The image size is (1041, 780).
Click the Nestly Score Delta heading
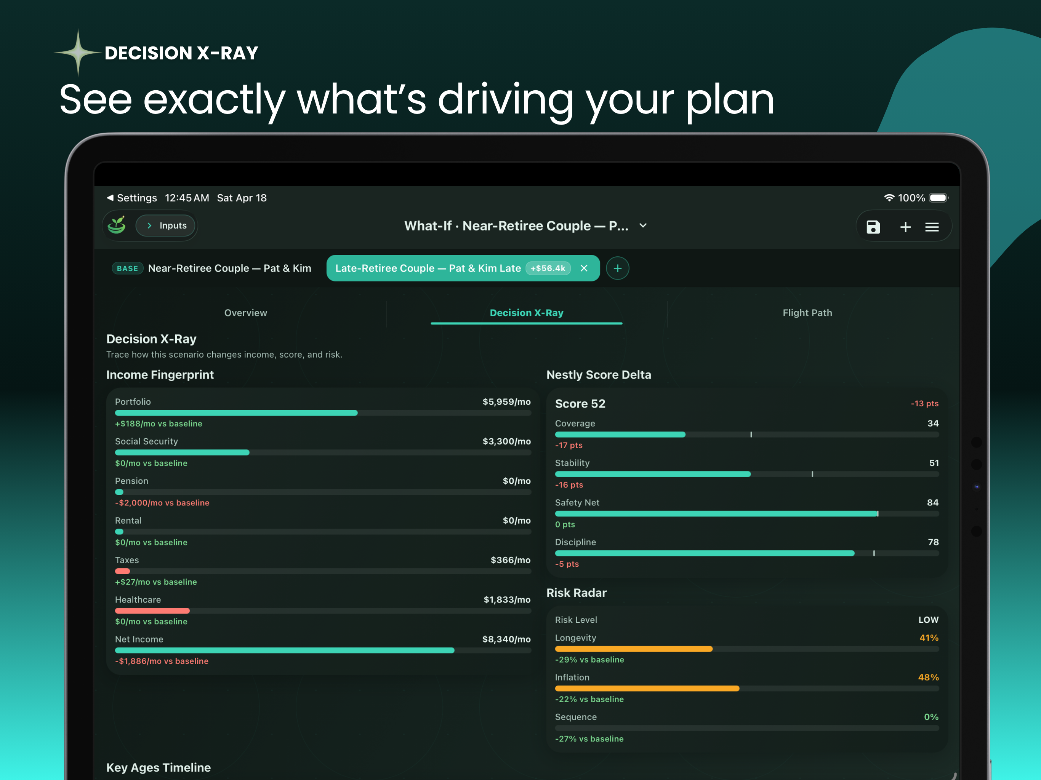[599, 374]
